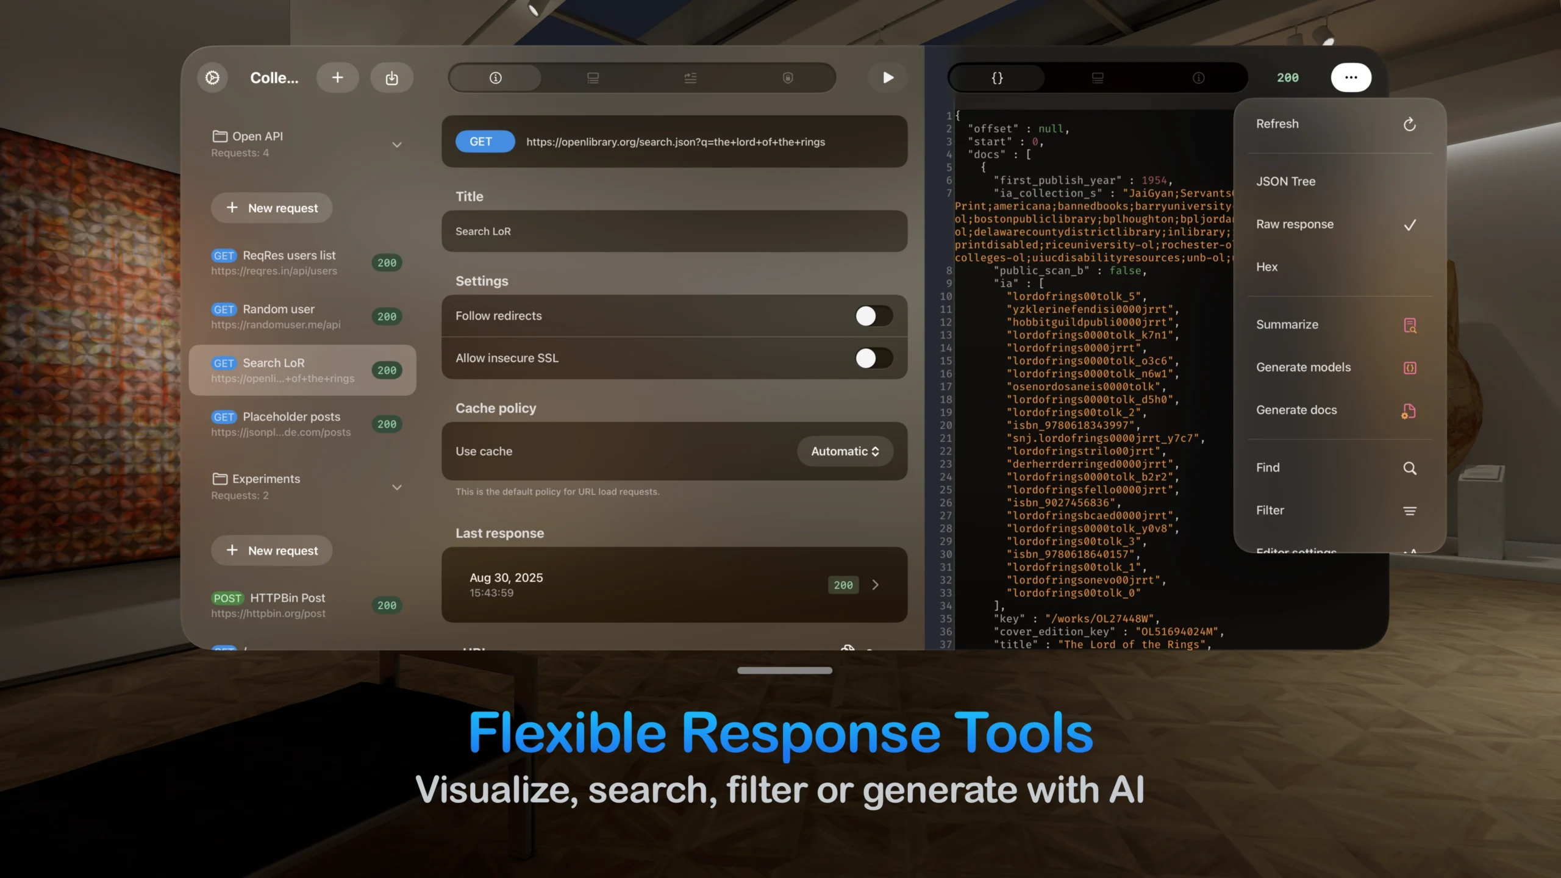Choose JSON Tree from the menu

(x=1285, y=181)
